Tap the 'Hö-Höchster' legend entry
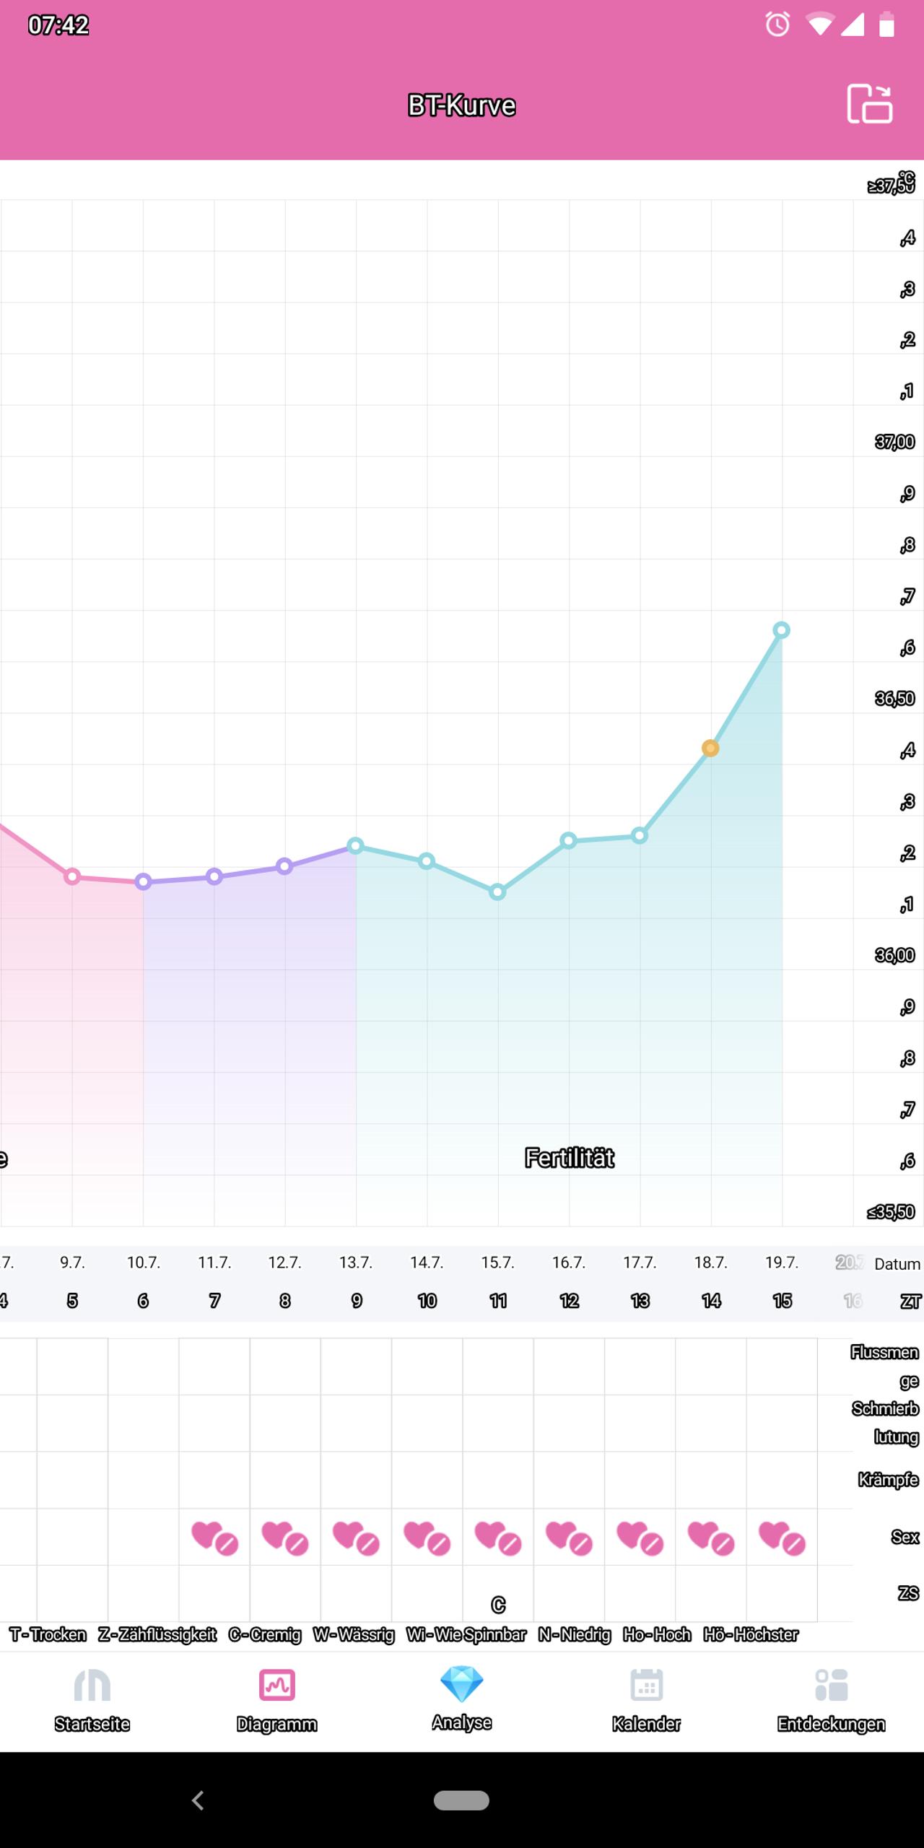 [x=751, y=1635]
